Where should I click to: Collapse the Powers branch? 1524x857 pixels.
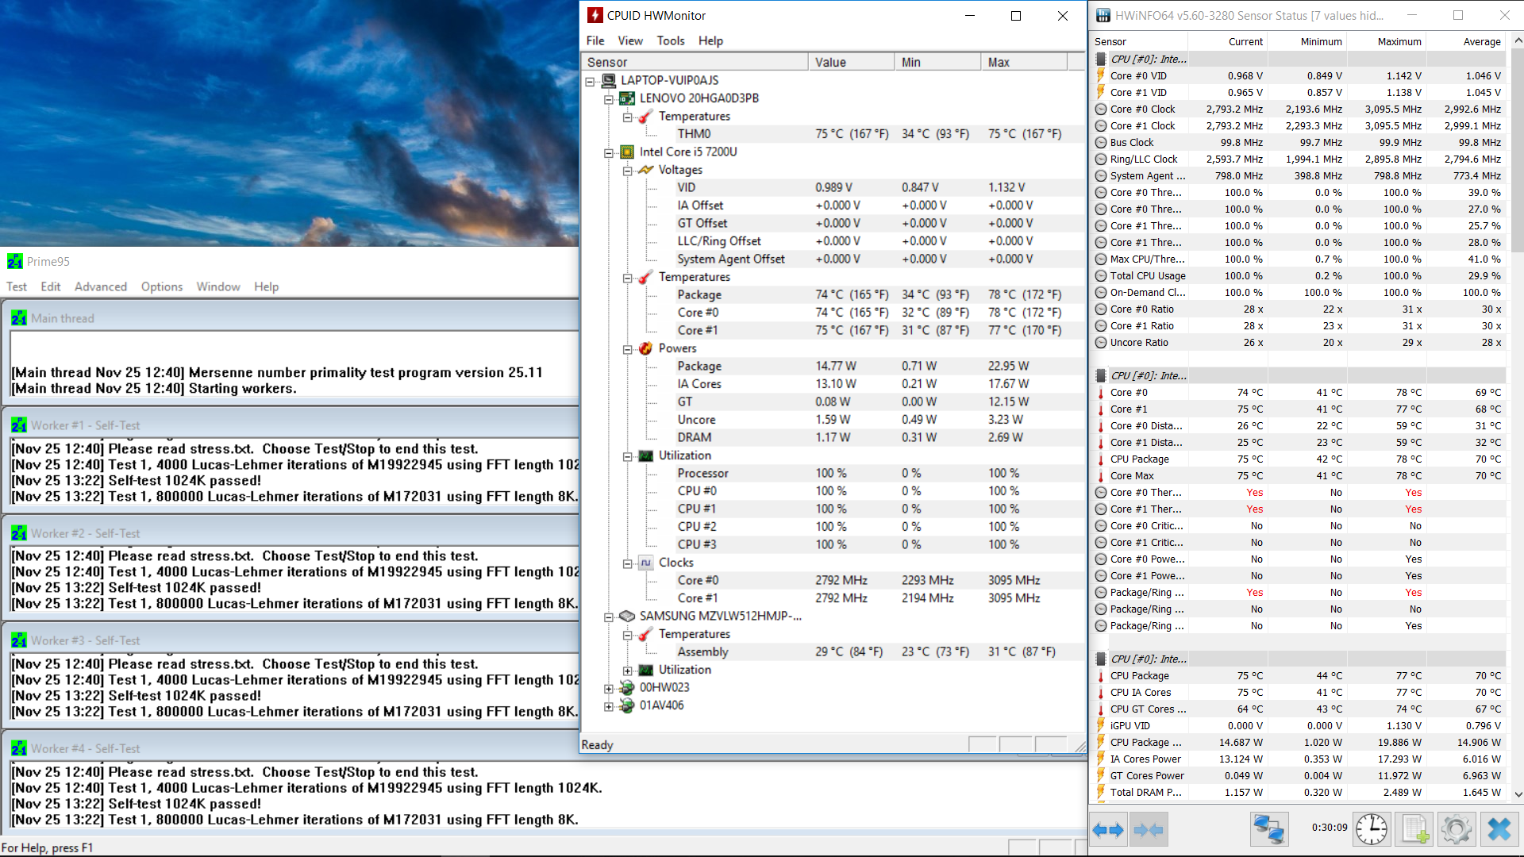(627, 349)
